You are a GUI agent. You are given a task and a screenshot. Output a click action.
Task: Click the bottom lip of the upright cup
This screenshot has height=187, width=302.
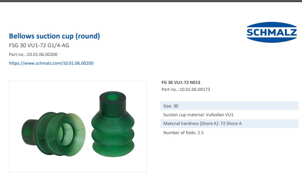point(113,150)
